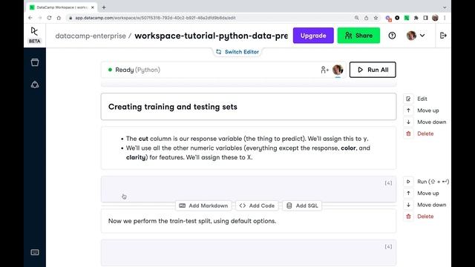Click browser back arrow
The width and height of the screenshot is (475, 267).
tap(30, 18)
